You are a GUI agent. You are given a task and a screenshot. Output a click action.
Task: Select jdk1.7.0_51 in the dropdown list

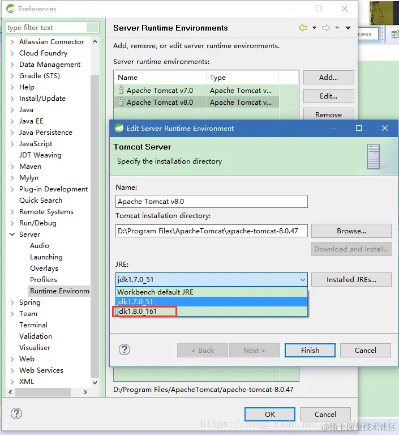pyautogui.click(x=212, y=301)
